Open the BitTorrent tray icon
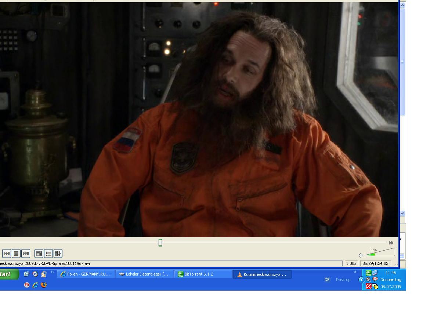The width and height of the screenshot is (423, 317). click(x=368, y=273)
